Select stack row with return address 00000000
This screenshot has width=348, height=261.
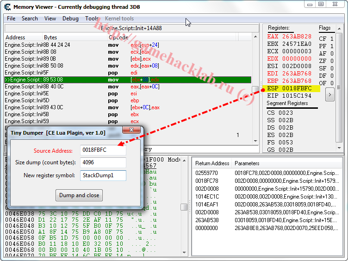[x=267, y=228]
